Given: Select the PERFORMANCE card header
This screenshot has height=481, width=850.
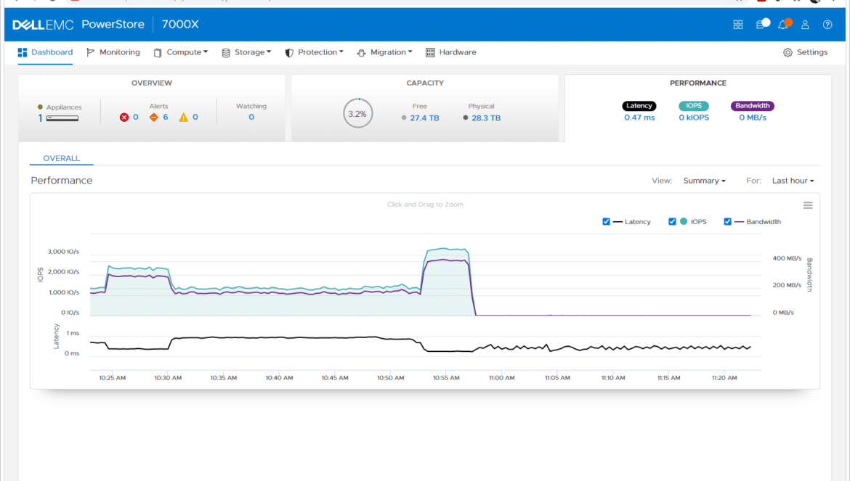Looking at the screenshot, I should (x=698, y=83).
